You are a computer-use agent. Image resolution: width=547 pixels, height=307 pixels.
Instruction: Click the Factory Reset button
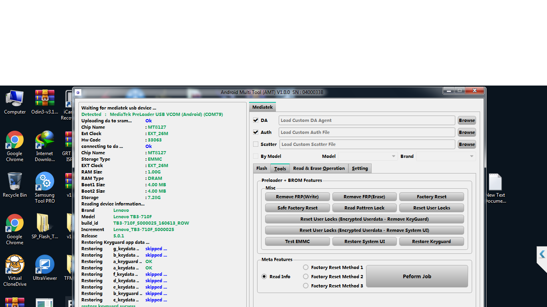432,197
